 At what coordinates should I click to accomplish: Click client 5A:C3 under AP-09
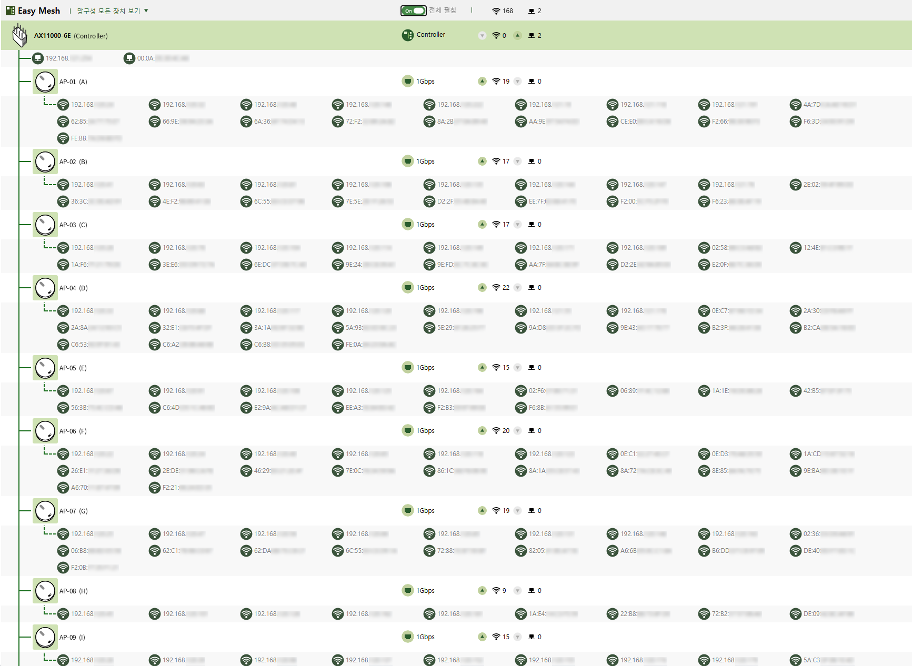823,660
